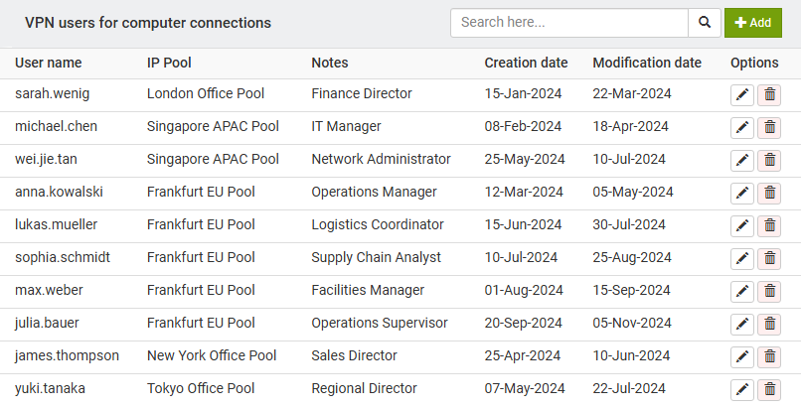Sort by the User name column header
Screen dimensions: 801x409
point(48,63)
